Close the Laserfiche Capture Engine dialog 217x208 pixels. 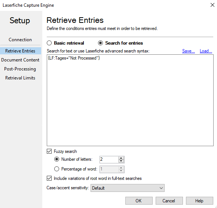212,5
